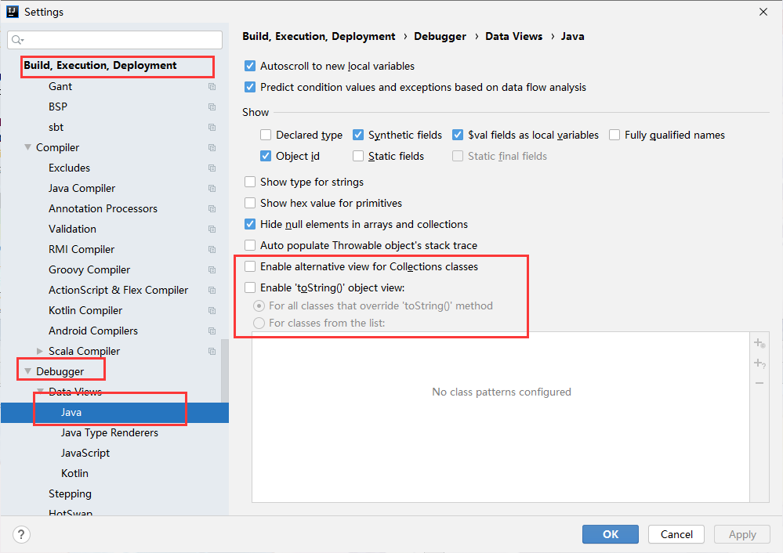
Task: Enable 'toString()' object view checkbox
Action: point(250,287)
